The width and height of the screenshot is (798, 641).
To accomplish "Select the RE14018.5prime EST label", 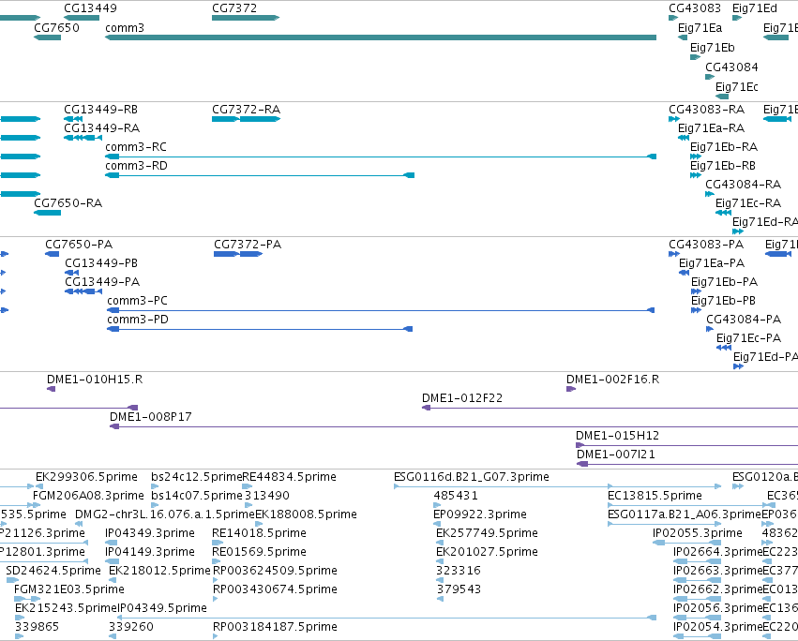I will point(259,533).
